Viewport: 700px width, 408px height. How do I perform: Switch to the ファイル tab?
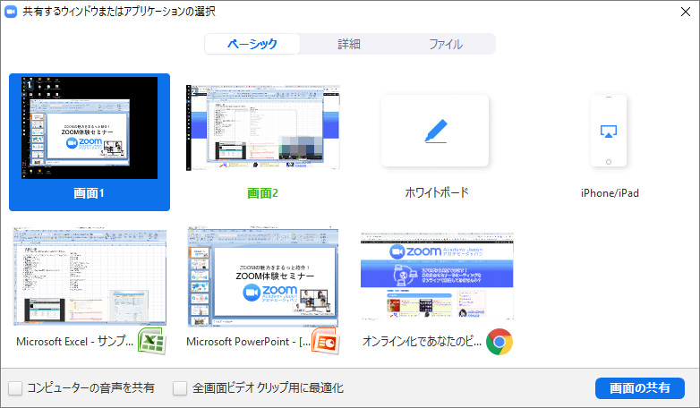click(446, 44)
